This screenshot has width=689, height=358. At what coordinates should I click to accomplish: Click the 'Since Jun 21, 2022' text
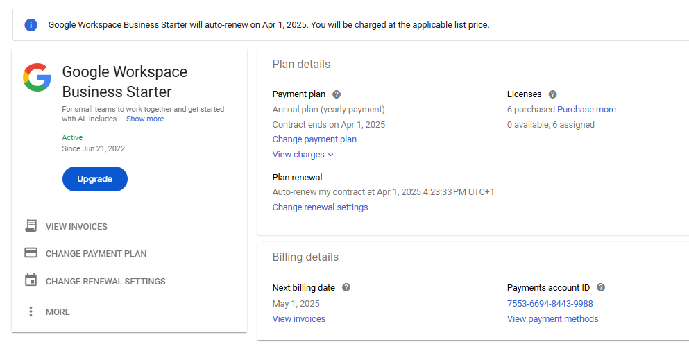tap(93, 148)
